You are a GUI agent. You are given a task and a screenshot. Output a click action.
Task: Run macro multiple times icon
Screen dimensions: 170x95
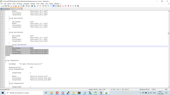pyautogui.click(x=75, y=6)
